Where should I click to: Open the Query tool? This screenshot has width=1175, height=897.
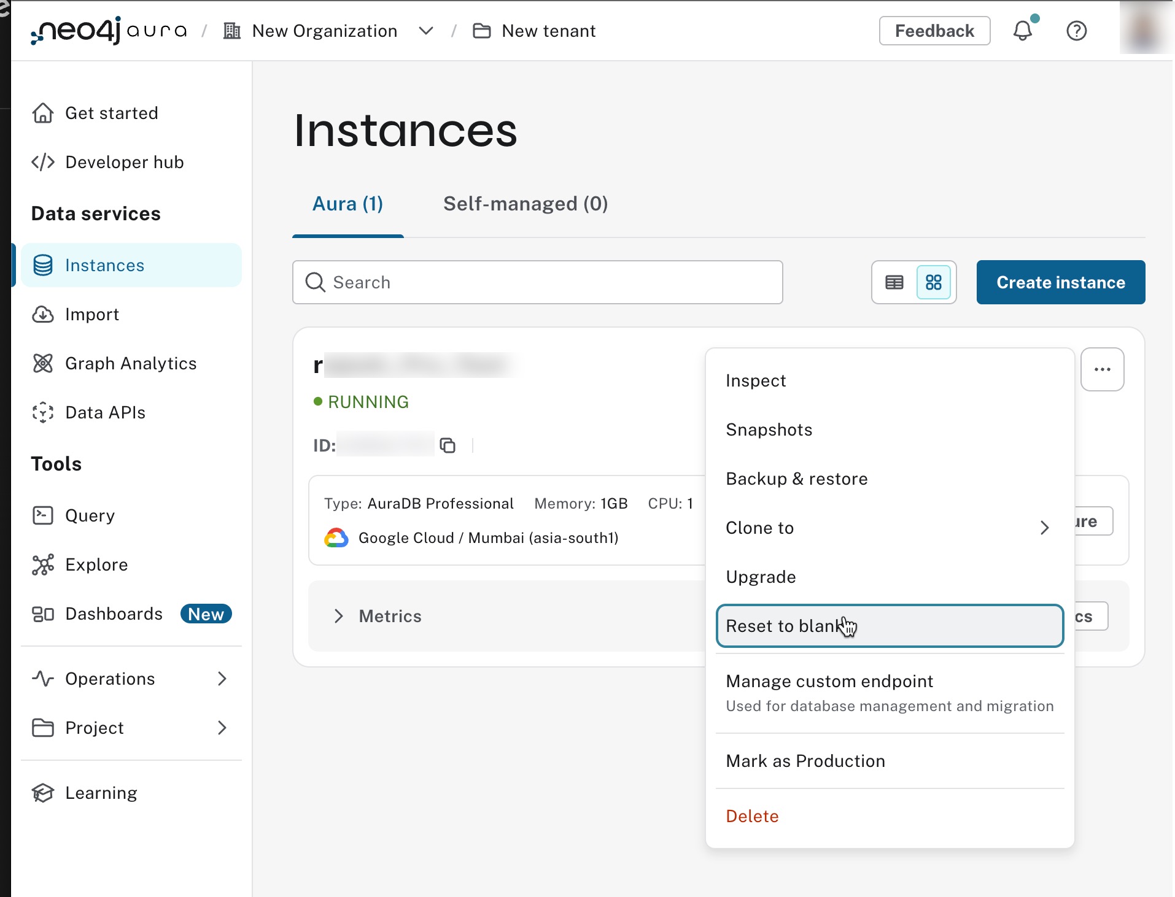point(90,515)
